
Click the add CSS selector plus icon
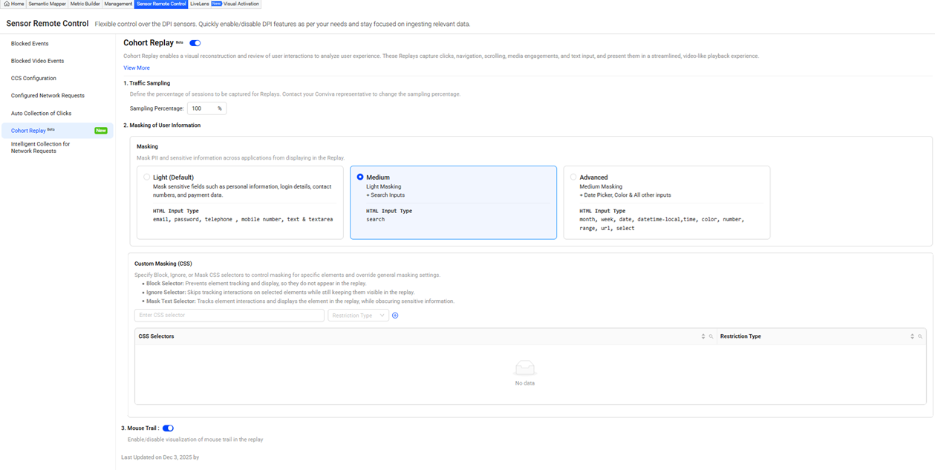click(x=395, y=316)
